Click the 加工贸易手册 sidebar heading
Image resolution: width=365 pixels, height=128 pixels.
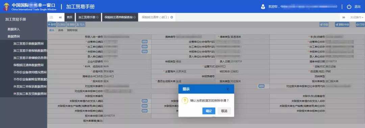point(16,19)
